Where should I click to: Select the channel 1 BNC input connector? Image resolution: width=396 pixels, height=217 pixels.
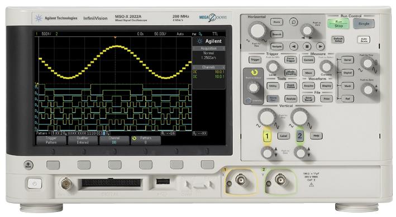[241, 180]
